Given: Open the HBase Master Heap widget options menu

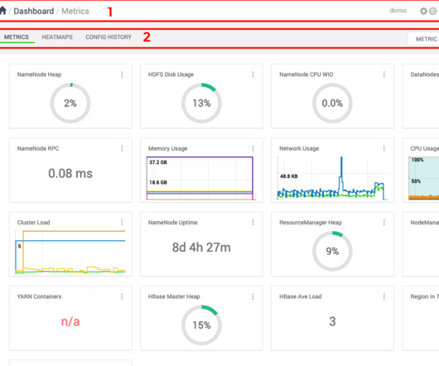Looking at the screenshot, I should [x=253, y=296].
